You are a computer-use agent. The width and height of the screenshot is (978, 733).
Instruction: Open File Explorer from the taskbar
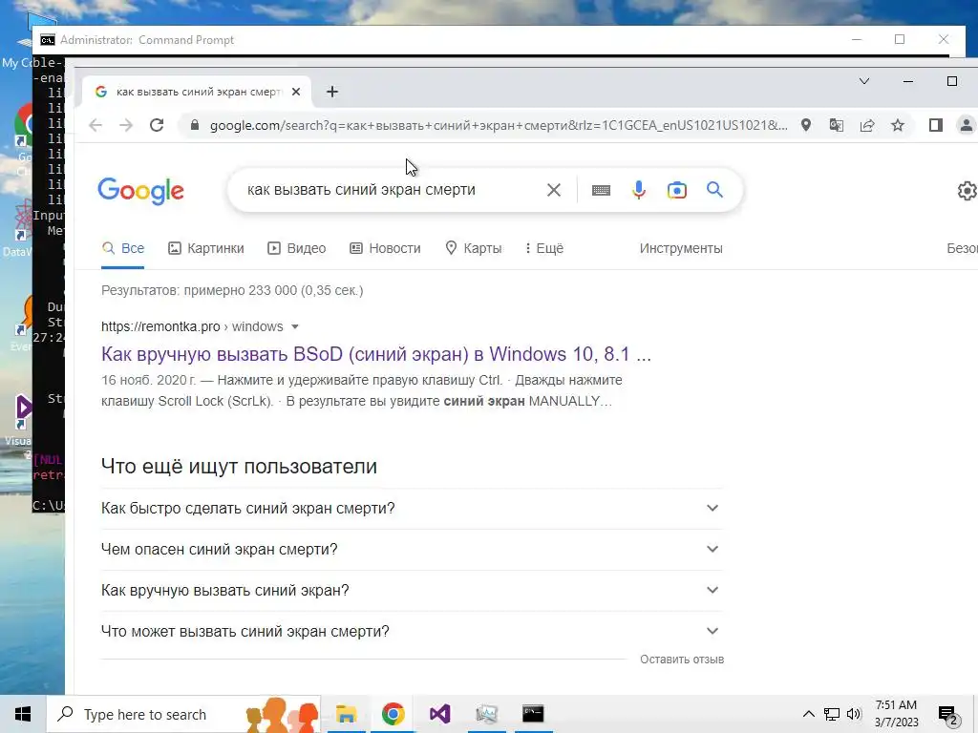point(346,714)
